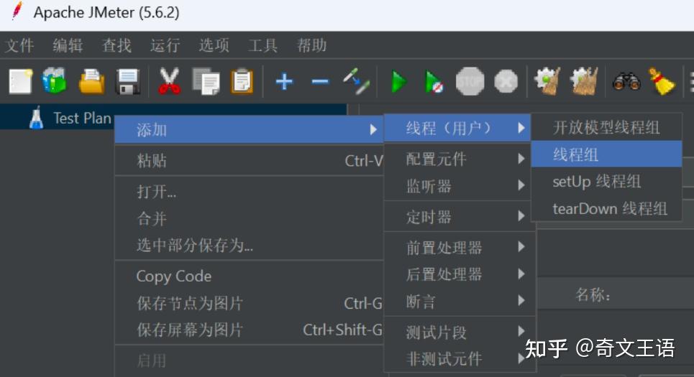Click the Toggle enable/disable icon
The width and height of the screenshot is (694, 377).
[357, 81]
